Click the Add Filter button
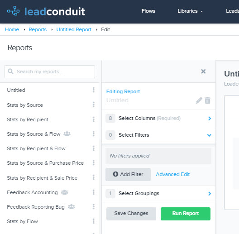239x234 pixels. [x=128, y=174]
